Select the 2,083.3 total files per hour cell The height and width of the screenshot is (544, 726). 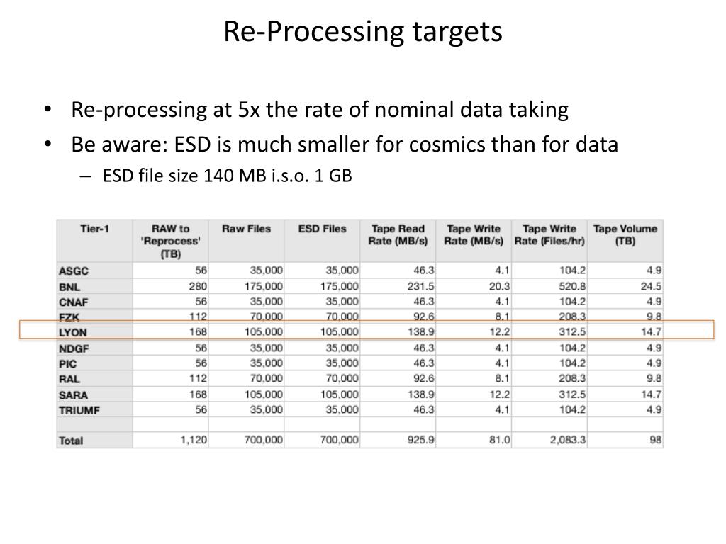568,440
